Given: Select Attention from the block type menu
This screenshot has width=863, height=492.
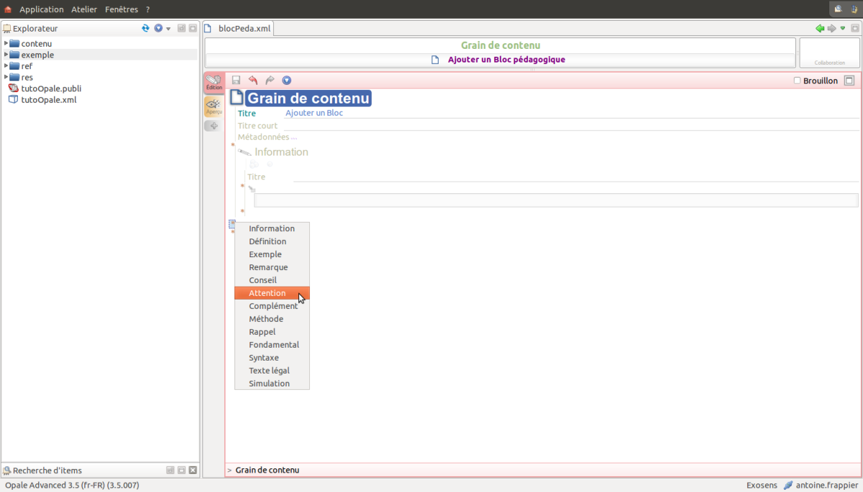Looking at the screenshot, I should tap(268, 293).
